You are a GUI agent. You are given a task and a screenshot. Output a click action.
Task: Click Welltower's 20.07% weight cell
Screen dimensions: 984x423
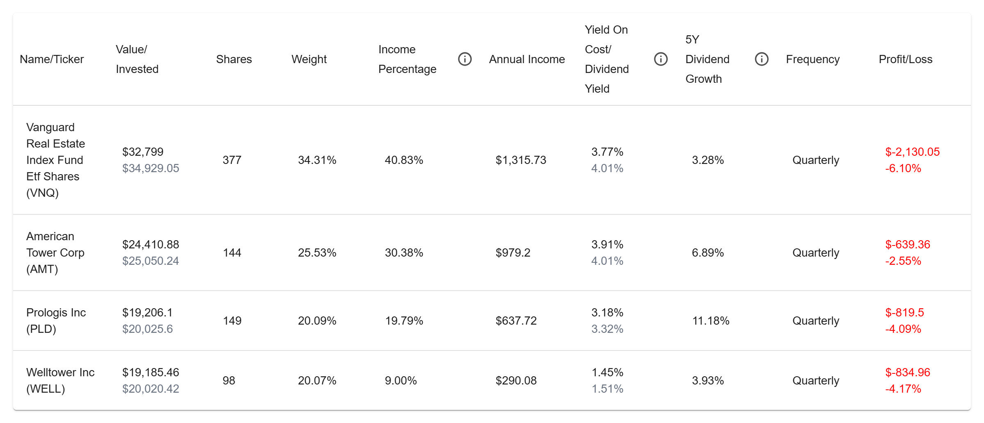coord(317,380)
